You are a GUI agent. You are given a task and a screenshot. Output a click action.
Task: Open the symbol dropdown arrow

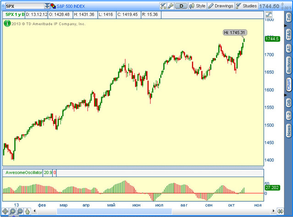coord(47,6)
